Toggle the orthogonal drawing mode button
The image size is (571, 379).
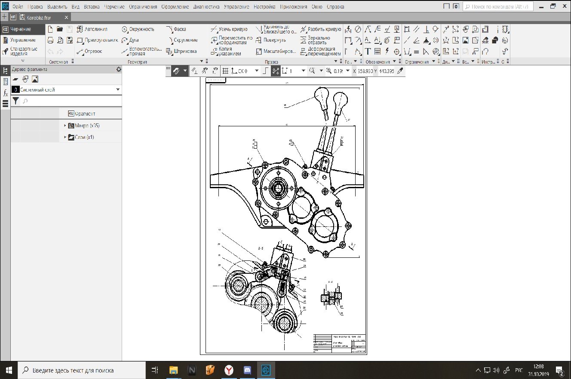coord(265,71)
